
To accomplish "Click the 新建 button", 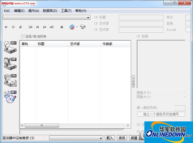I will (134, 138).
